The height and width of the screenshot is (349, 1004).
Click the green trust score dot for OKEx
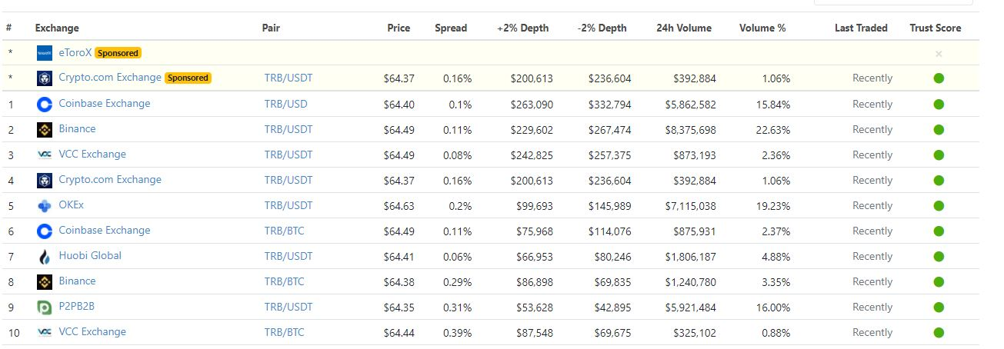pyautogui.click(x=938, y=205)
